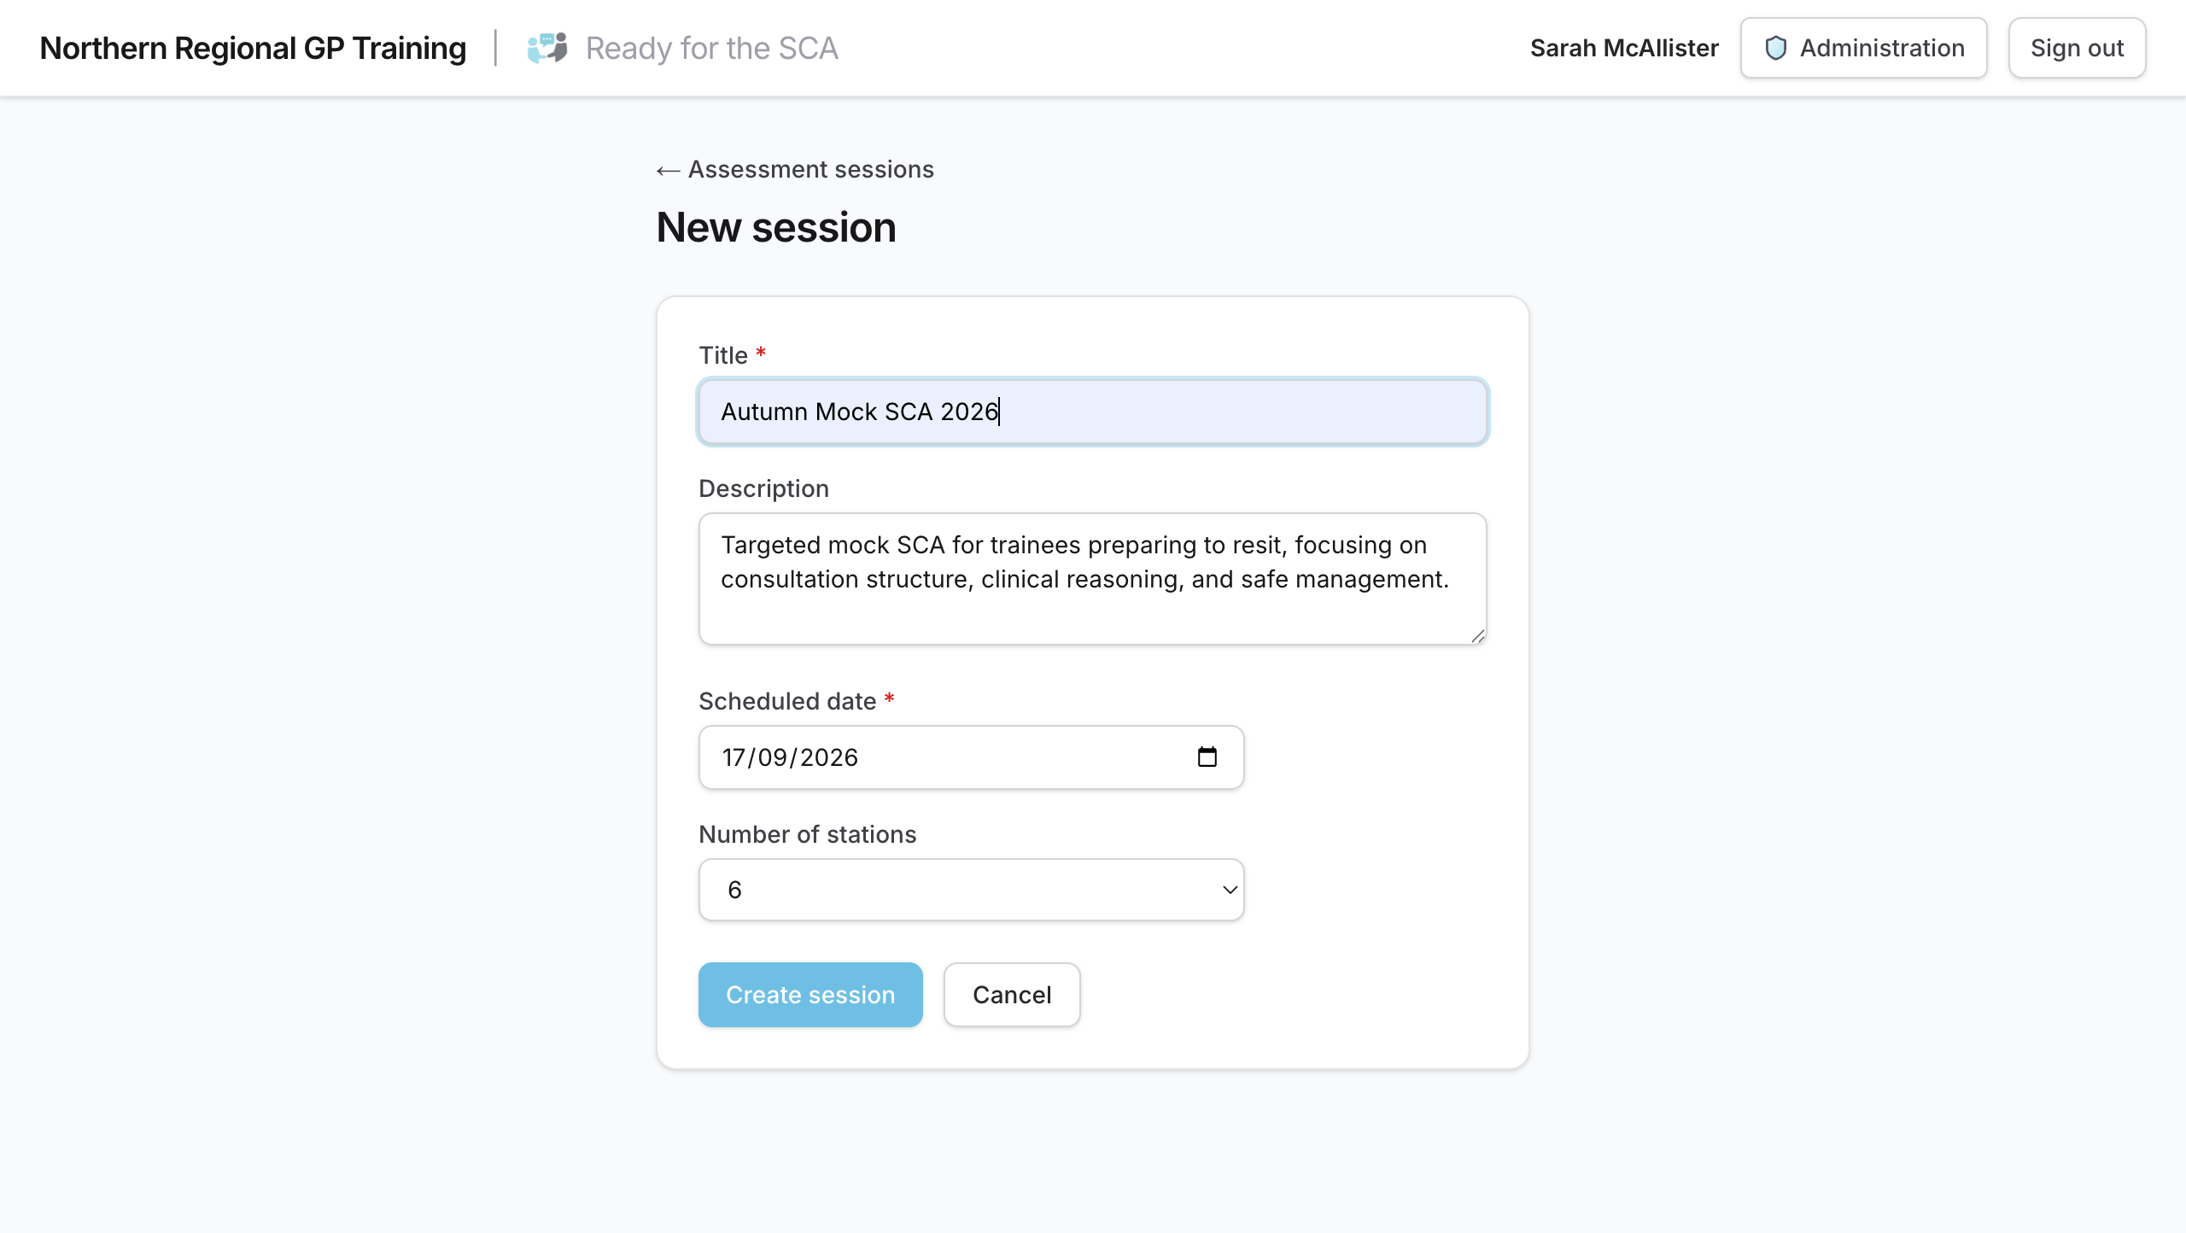Screen dimensions: 2186x1233
Task: Click the Scheduled date label
Action: (786, 701)
